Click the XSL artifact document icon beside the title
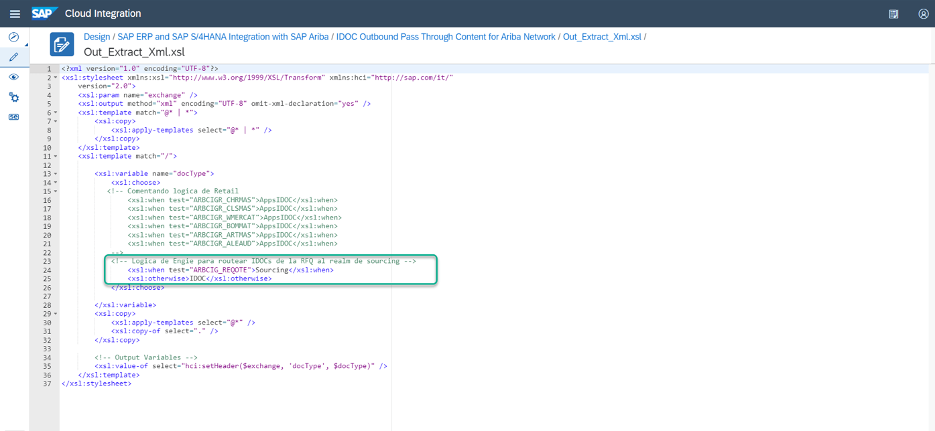Viewport: 935px width, 431px height. (x=62, y=45)
